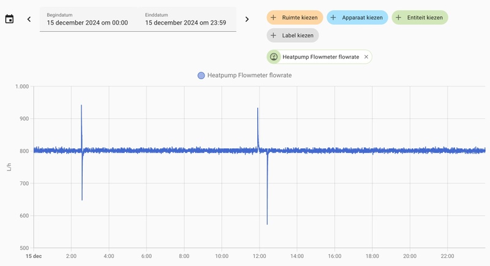Click the Label kiezen button
This screenshot has height=266, width=490.
pyautogui.click(x=293, y=36)
